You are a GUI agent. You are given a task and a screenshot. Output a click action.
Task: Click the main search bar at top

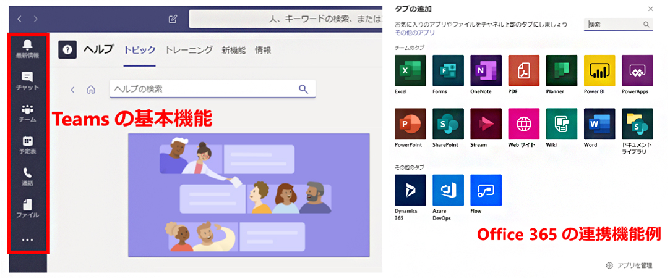tap(285, 19)
